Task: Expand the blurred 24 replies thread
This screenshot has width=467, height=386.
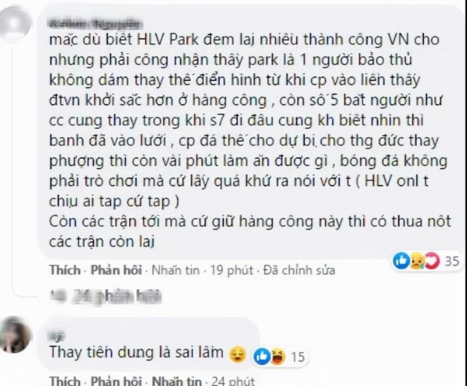Action: pos(106,296)
